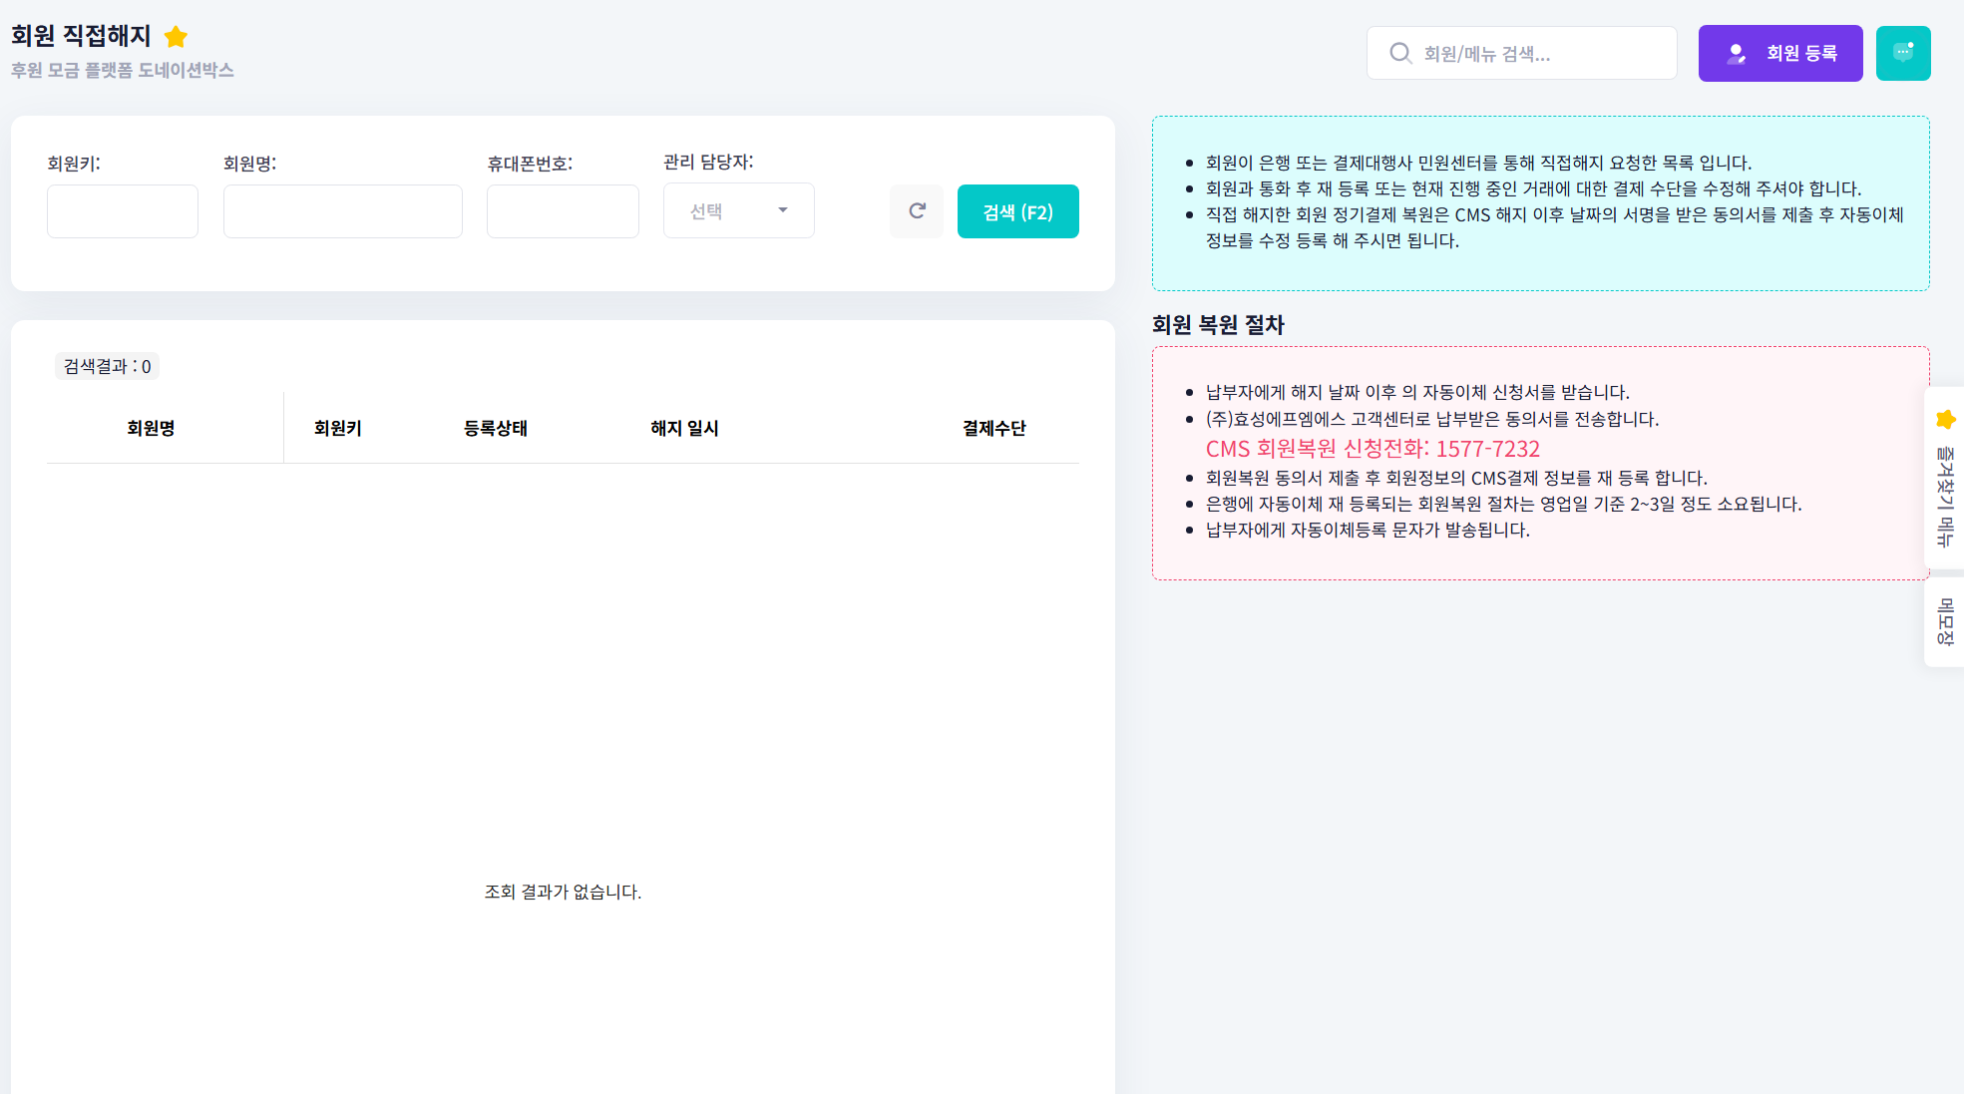Click the 후원 모금 플랫폼 도네이션박스 subtitle
The image size is (1964, 1094).
click(123, 70)
